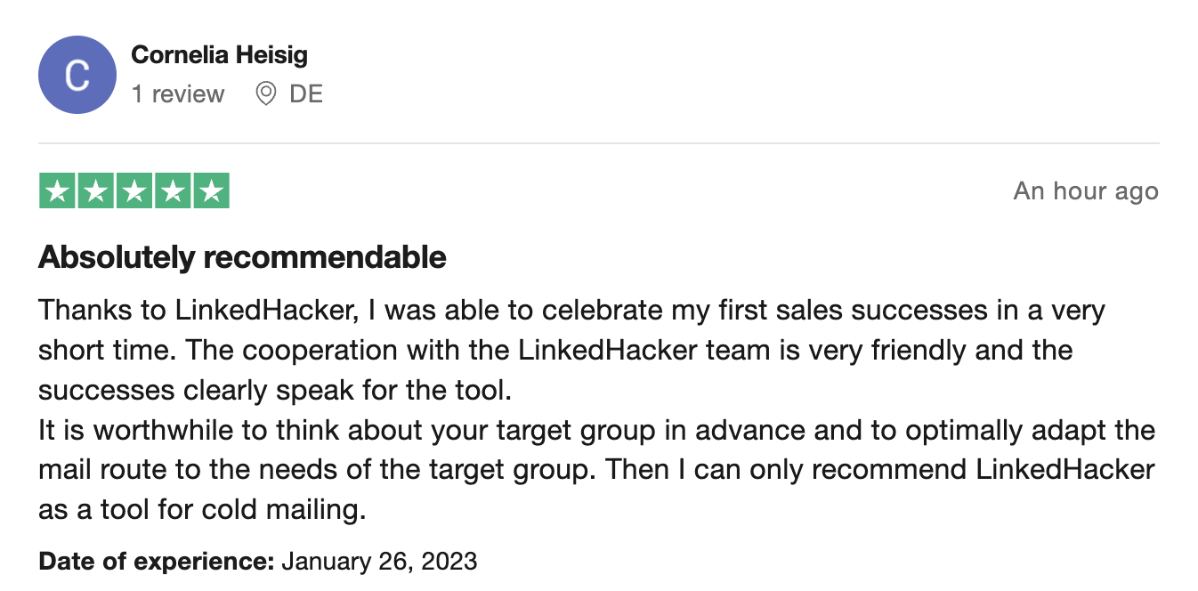Screen dimensions: 1198x591
Task: Click the "An hour ago" timestamp
Action: [1085, 191]
